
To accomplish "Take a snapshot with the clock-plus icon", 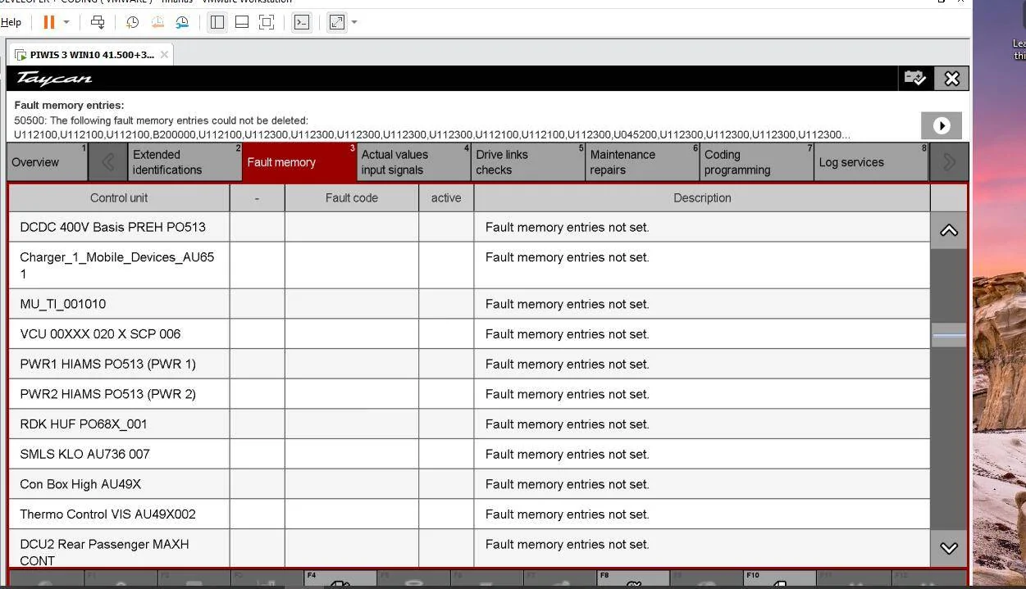I will (x=132, y=22).
